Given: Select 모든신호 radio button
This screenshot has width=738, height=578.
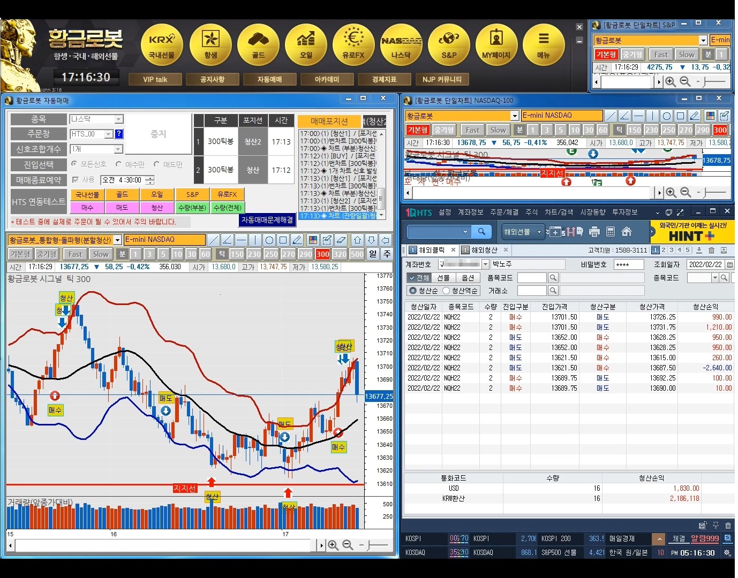Looking at the screenshot, I should [x=74, y=164].
